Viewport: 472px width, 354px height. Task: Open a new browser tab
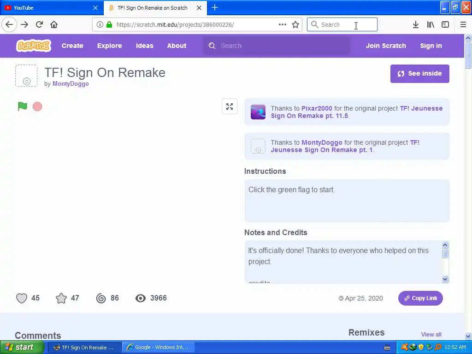pos(215,7)
